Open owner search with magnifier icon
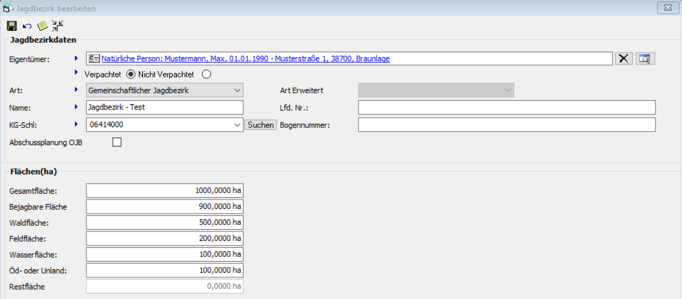This screenshot has height=299, width=682. [x=645, y=59]
